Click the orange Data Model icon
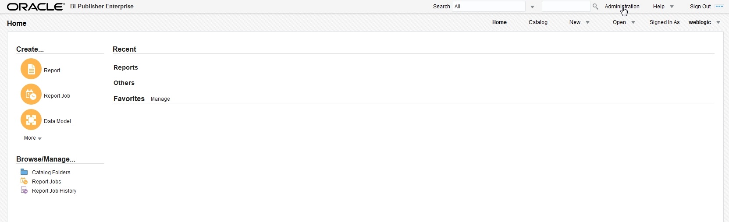729x222 pixels. pyautogui.click(x=31, y=120)
